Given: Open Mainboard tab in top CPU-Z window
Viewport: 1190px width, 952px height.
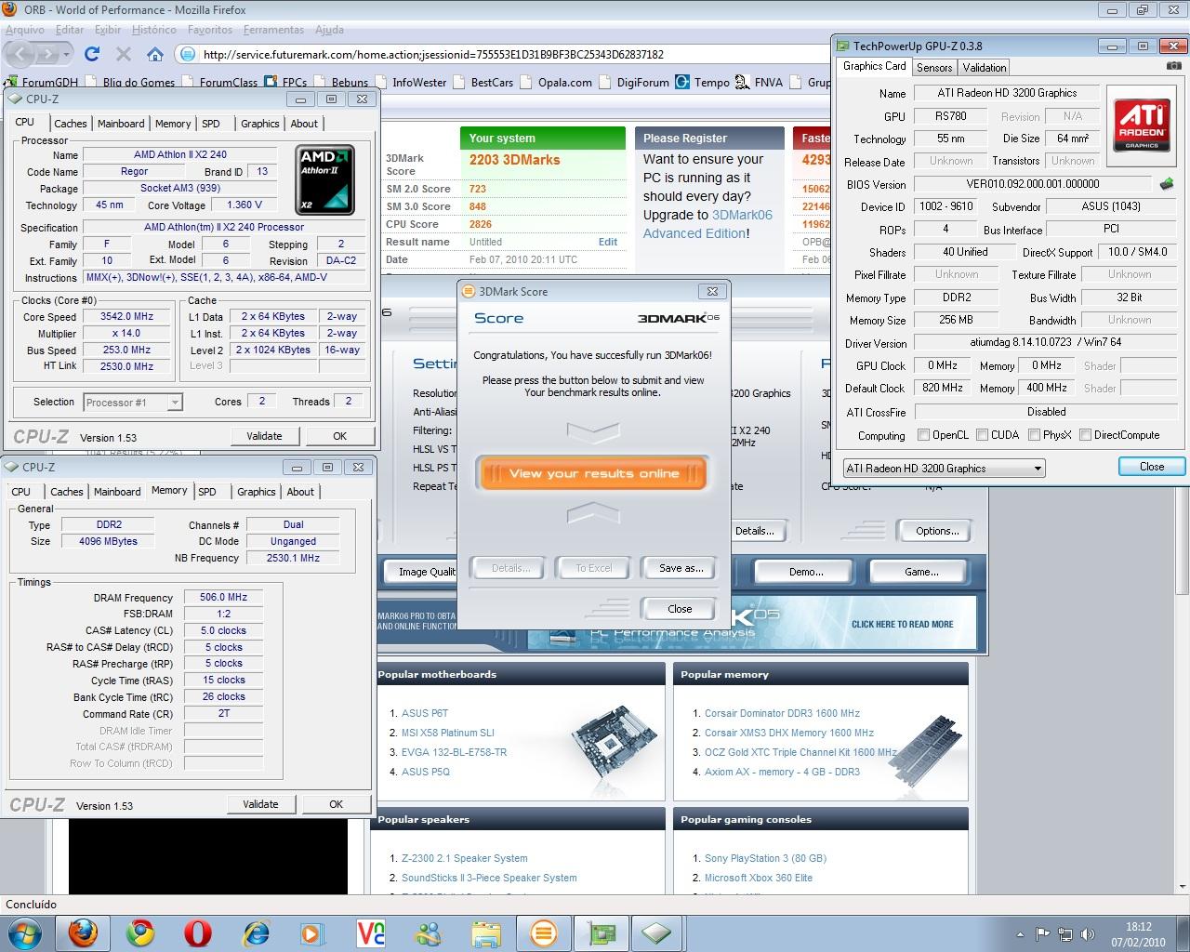Looking at the screenshot, I should click(x=121, y=124).
